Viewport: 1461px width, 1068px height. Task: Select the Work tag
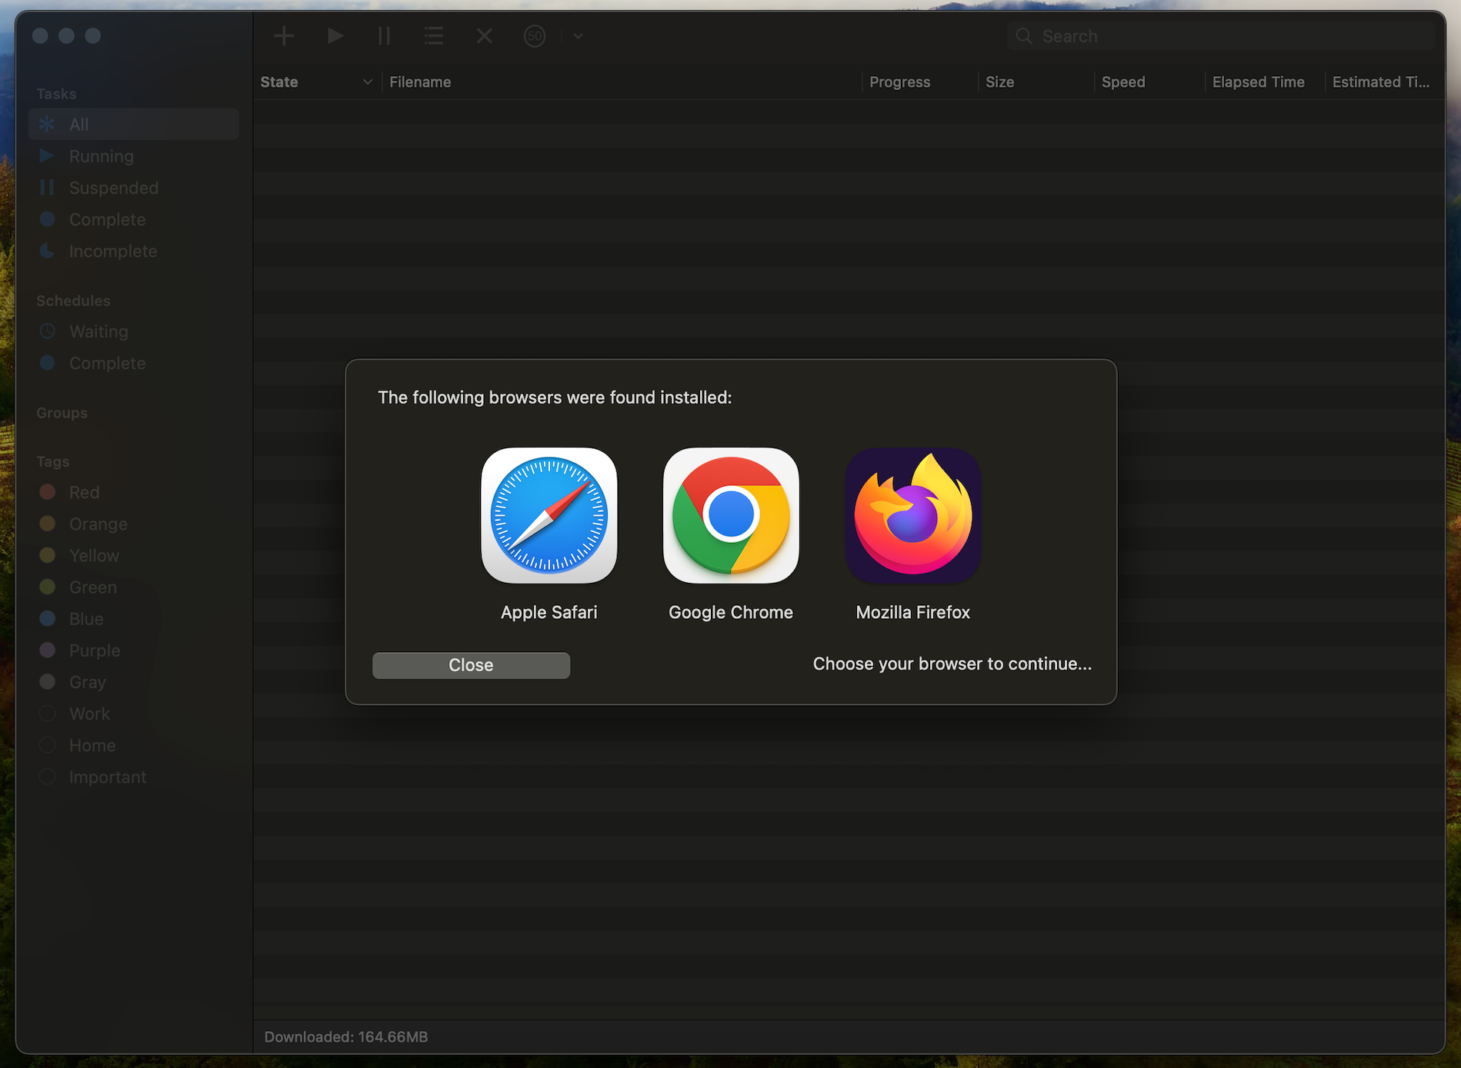click(x=134, y=714)
